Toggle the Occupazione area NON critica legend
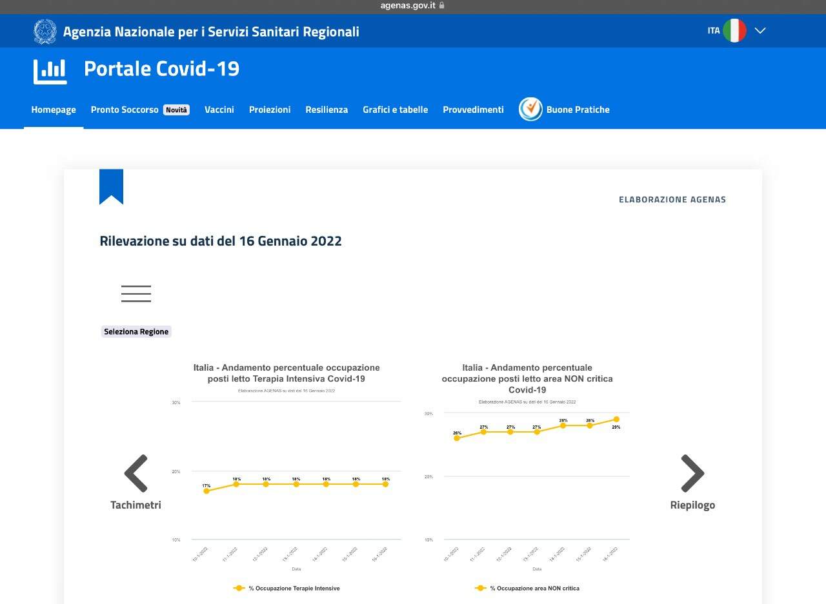 (527, 588)
